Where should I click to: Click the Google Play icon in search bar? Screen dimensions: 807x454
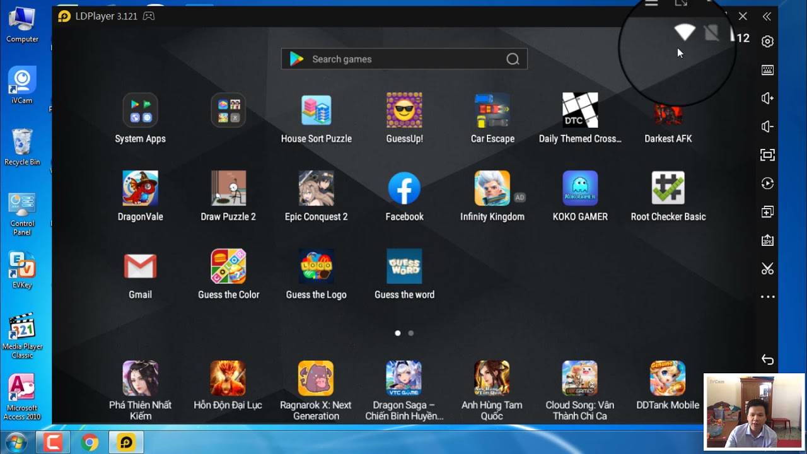point(296,59)
